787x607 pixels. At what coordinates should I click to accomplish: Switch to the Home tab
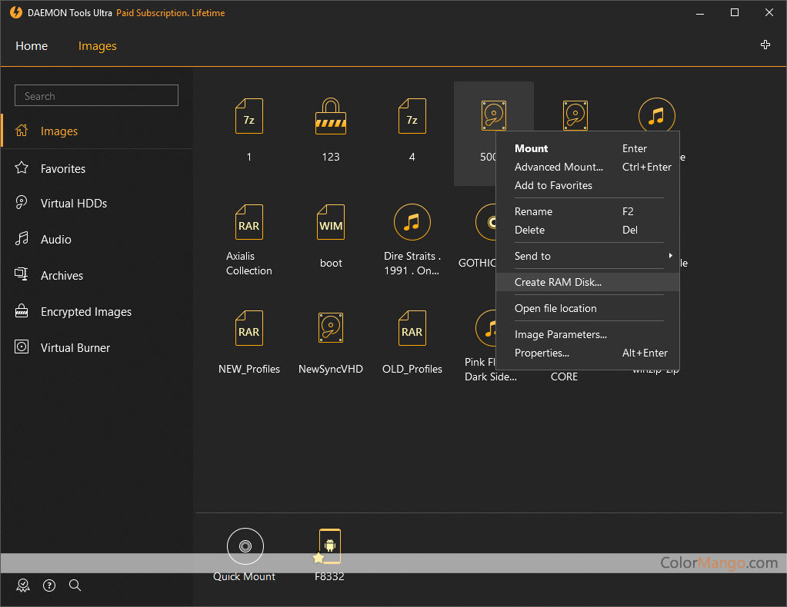tap(31, 46)
